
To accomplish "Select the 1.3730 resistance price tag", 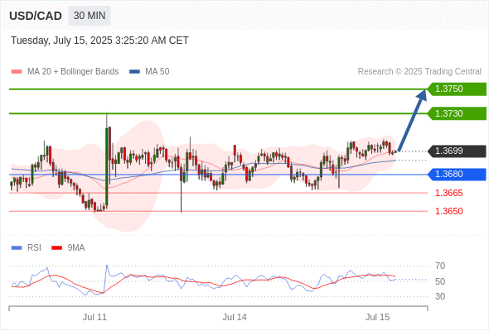I will pos(457,113).
